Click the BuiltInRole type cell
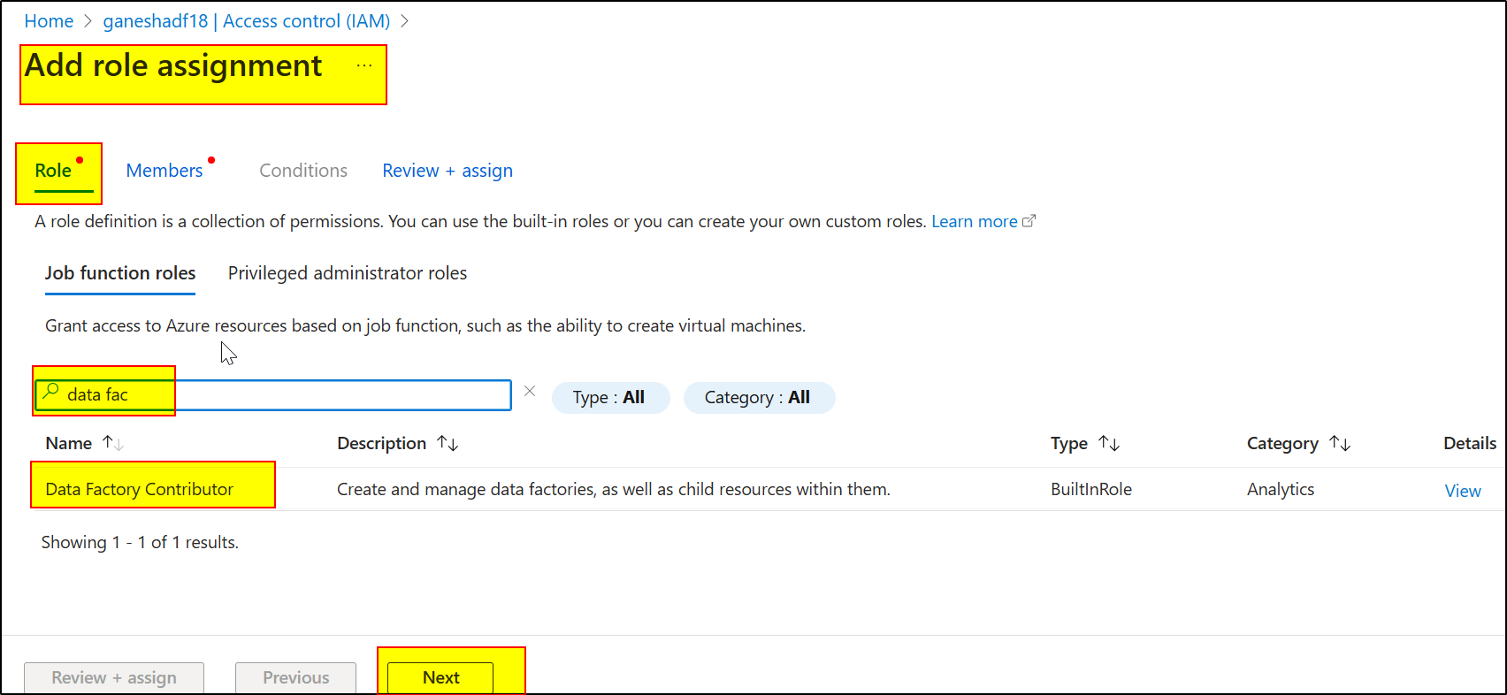1507x695 pixels. pyautogui.click(x=1091, y=489)
